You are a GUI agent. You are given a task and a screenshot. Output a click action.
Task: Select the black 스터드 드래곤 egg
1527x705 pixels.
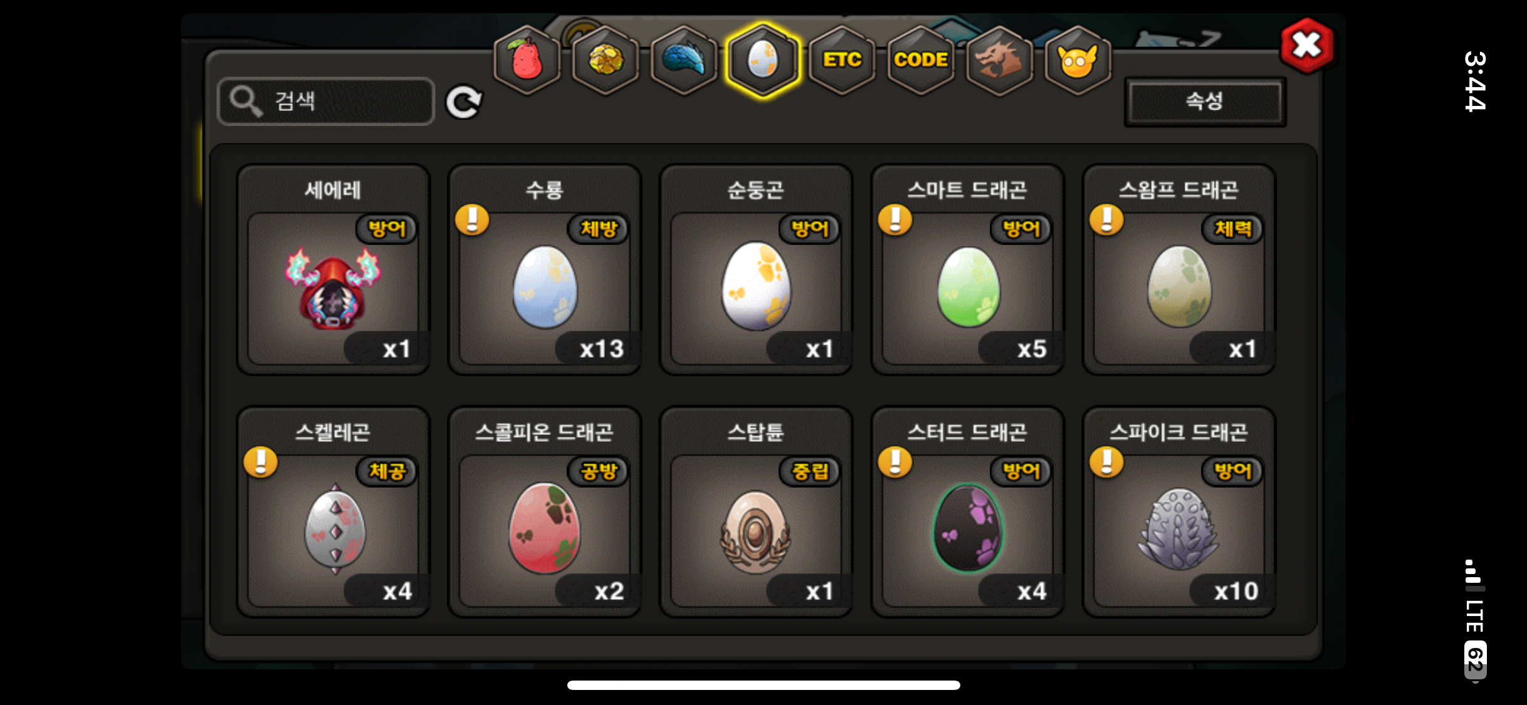967,512
